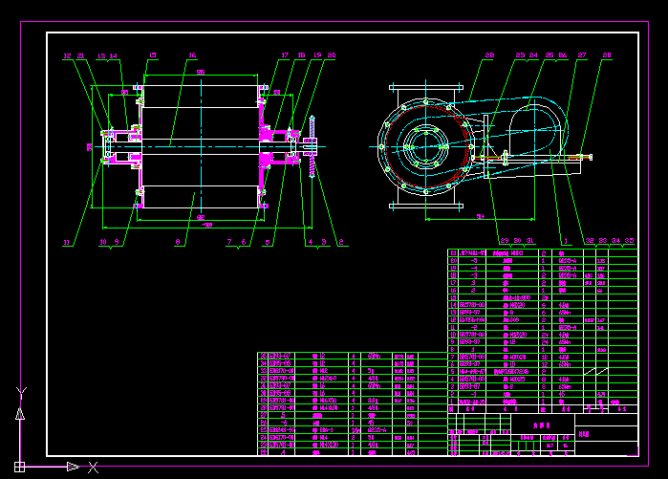Click the UCS origin icon square
Screen dimensions: 668x479
(x=21, y=467)
